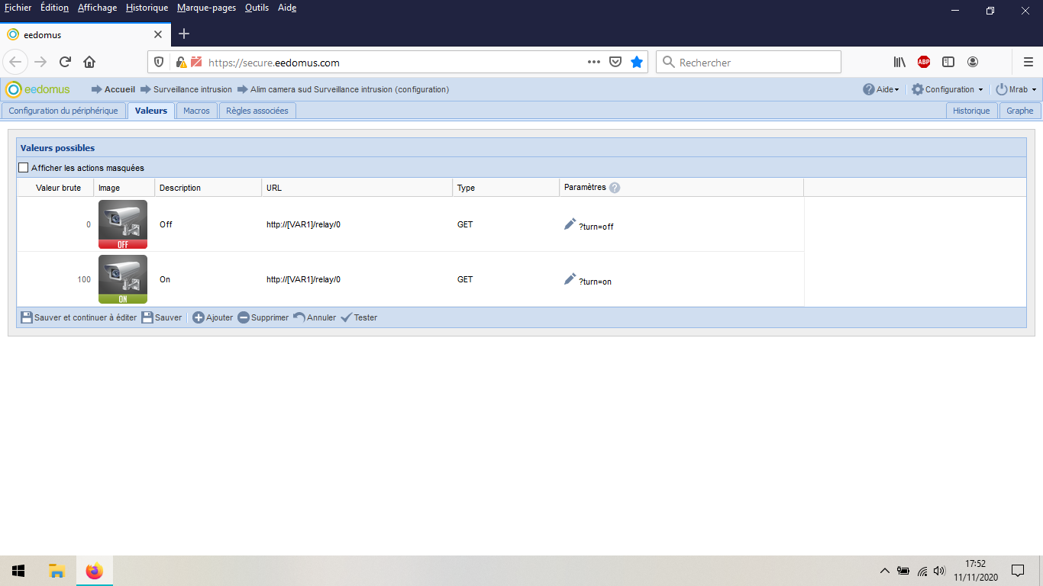Screen dimensions: 1043x586
Task: Open tracking protection shield icon
Action: click(159, 63)
